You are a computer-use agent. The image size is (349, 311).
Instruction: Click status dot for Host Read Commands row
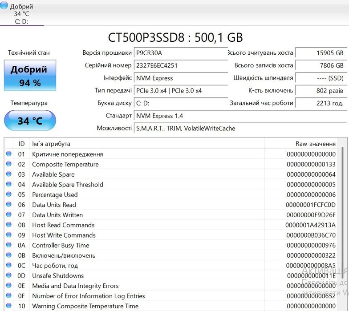(x=9, y=225)
